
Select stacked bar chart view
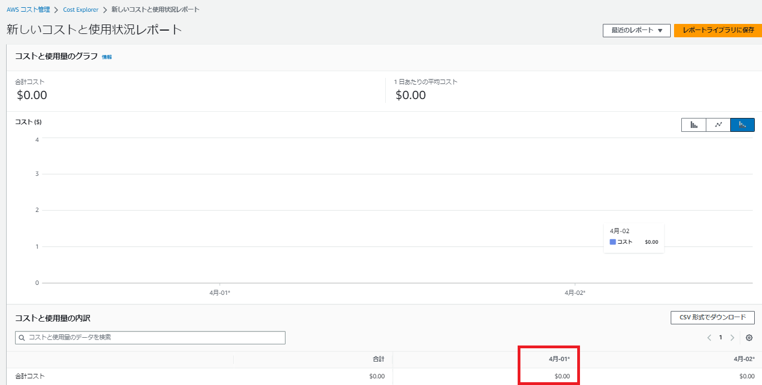point(743,125)
